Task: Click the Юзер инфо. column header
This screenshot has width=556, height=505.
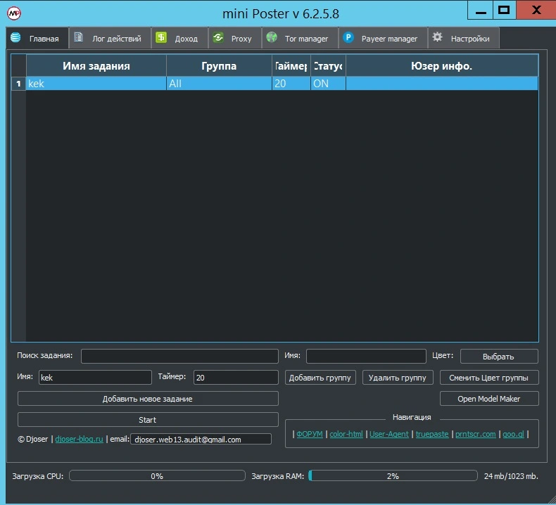Action: pos(442,66)
